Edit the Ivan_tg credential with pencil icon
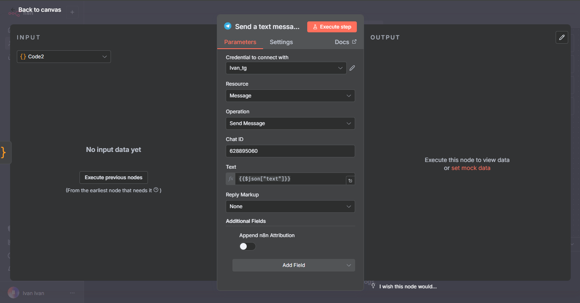 click(x=352, y=68)
